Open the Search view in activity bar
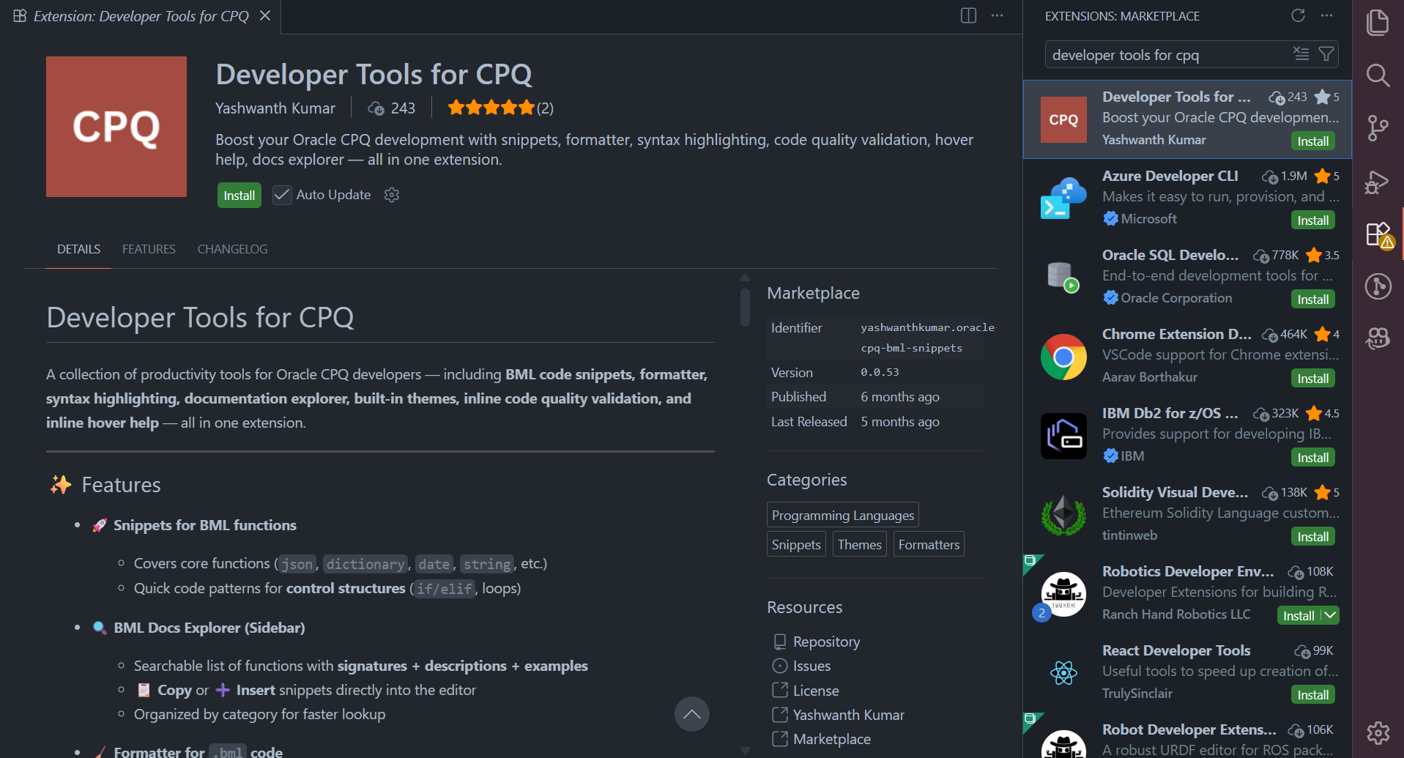The width and height of the screenshot is (1404, 758). click(x=1378, y=75)
